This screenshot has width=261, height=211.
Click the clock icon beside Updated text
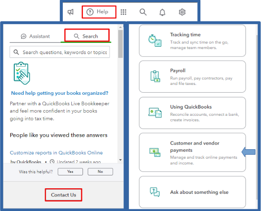click(52, 162)
